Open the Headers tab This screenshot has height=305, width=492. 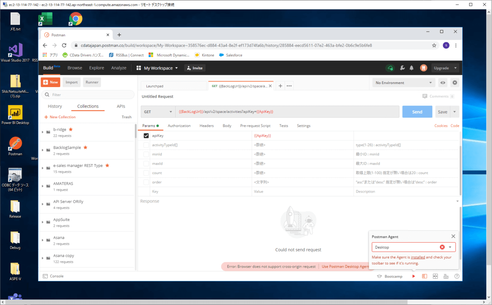click(x=207, y=126)
